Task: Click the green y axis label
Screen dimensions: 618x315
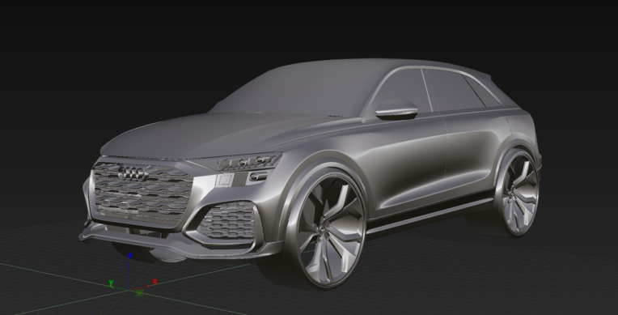Action: [x=111, y=283]
